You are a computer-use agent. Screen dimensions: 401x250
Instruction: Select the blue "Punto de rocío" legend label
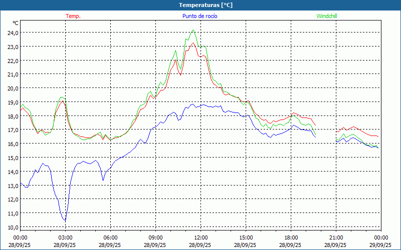(x=199, y=16)
